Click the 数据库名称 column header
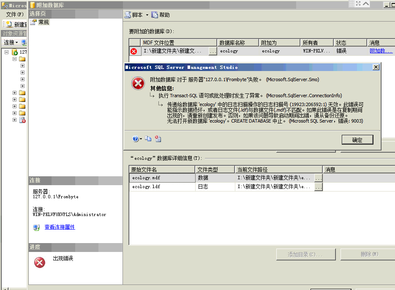The width and height of the screenshot is (395, 290). point(238,43)
